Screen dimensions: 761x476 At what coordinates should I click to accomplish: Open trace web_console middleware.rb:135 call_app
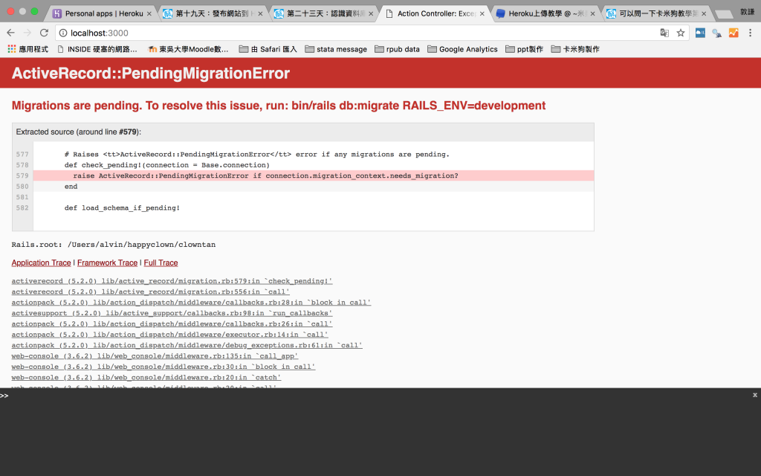coord(155,356)
